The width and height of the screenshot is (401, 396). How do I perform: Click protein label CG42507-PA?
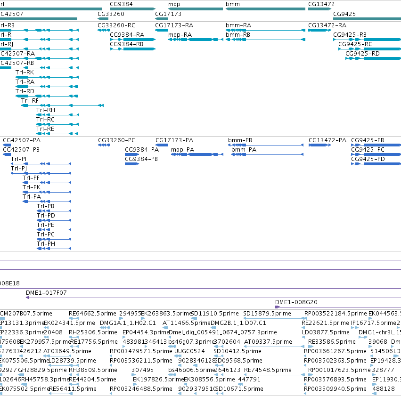point(22,140)
